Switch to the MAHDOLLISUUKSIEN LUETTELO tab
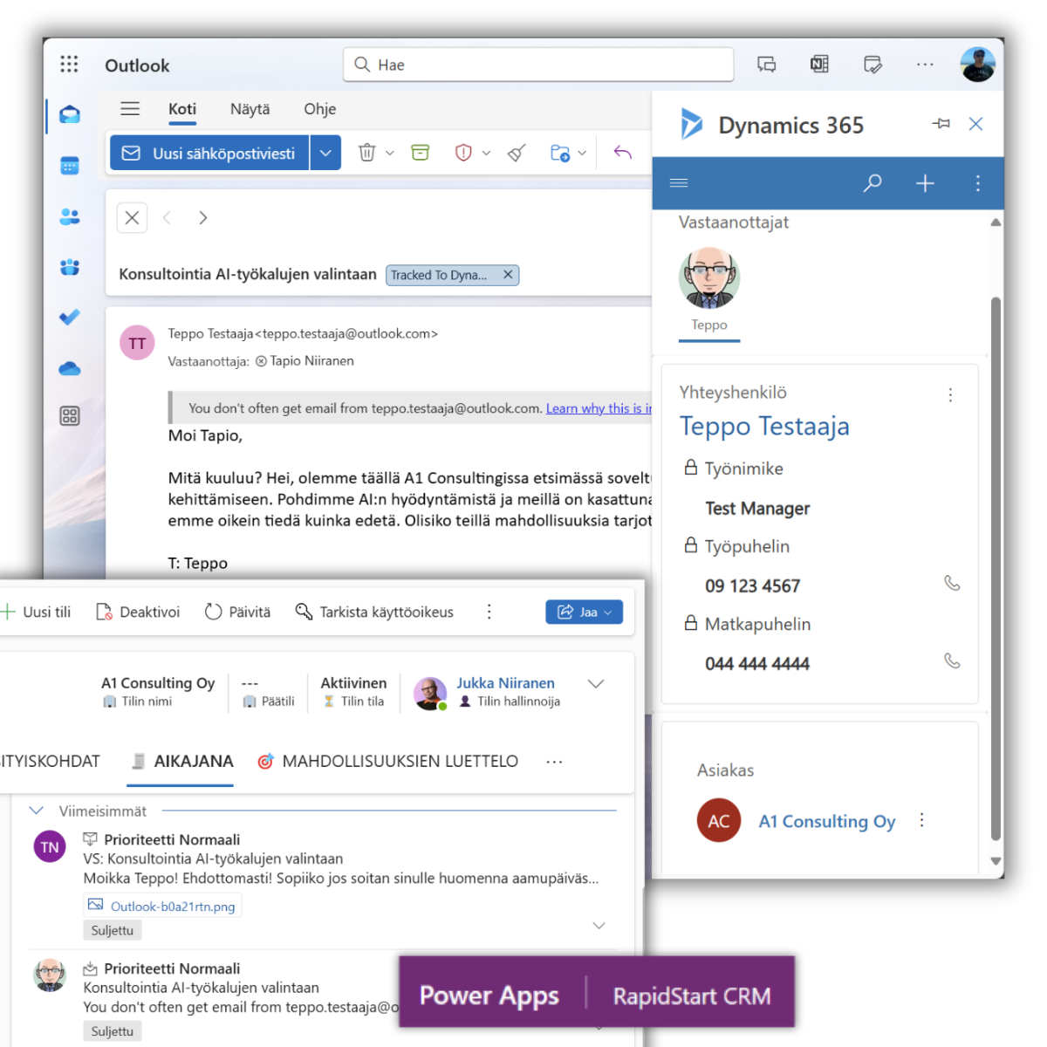The image size is (1047, 1047). [400, 761]
